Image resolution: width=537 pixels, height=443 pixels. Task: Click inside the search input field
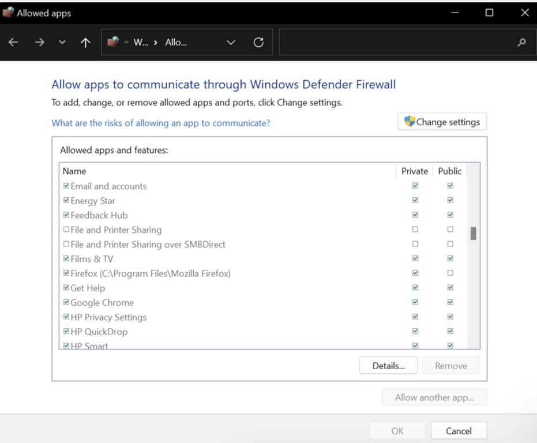398,42
